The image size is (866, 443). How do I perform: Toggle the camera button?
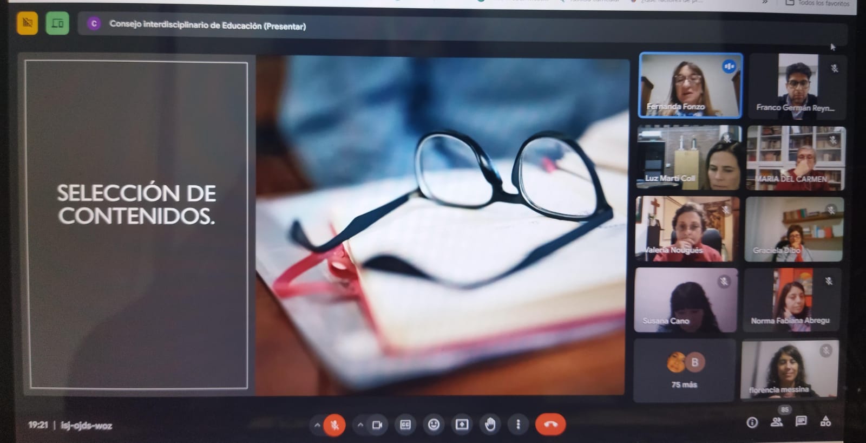tap(377, 425)
